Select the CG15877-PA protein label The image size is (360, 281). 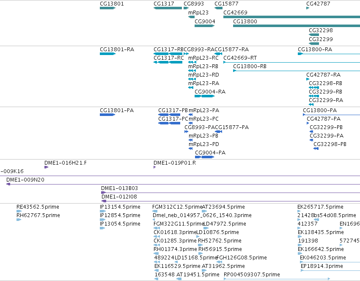point(232,127)
